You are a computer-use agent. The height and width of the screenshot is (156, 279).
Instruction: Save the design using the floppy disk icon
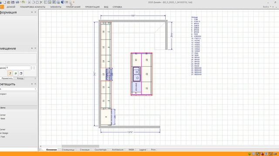coord(13,2)
